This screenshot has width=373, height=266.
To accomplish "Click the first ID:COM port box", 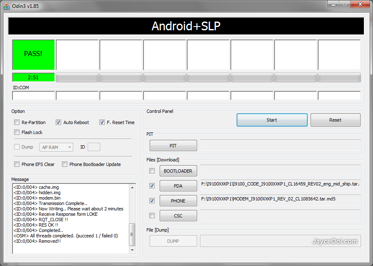I will (34, 95).
